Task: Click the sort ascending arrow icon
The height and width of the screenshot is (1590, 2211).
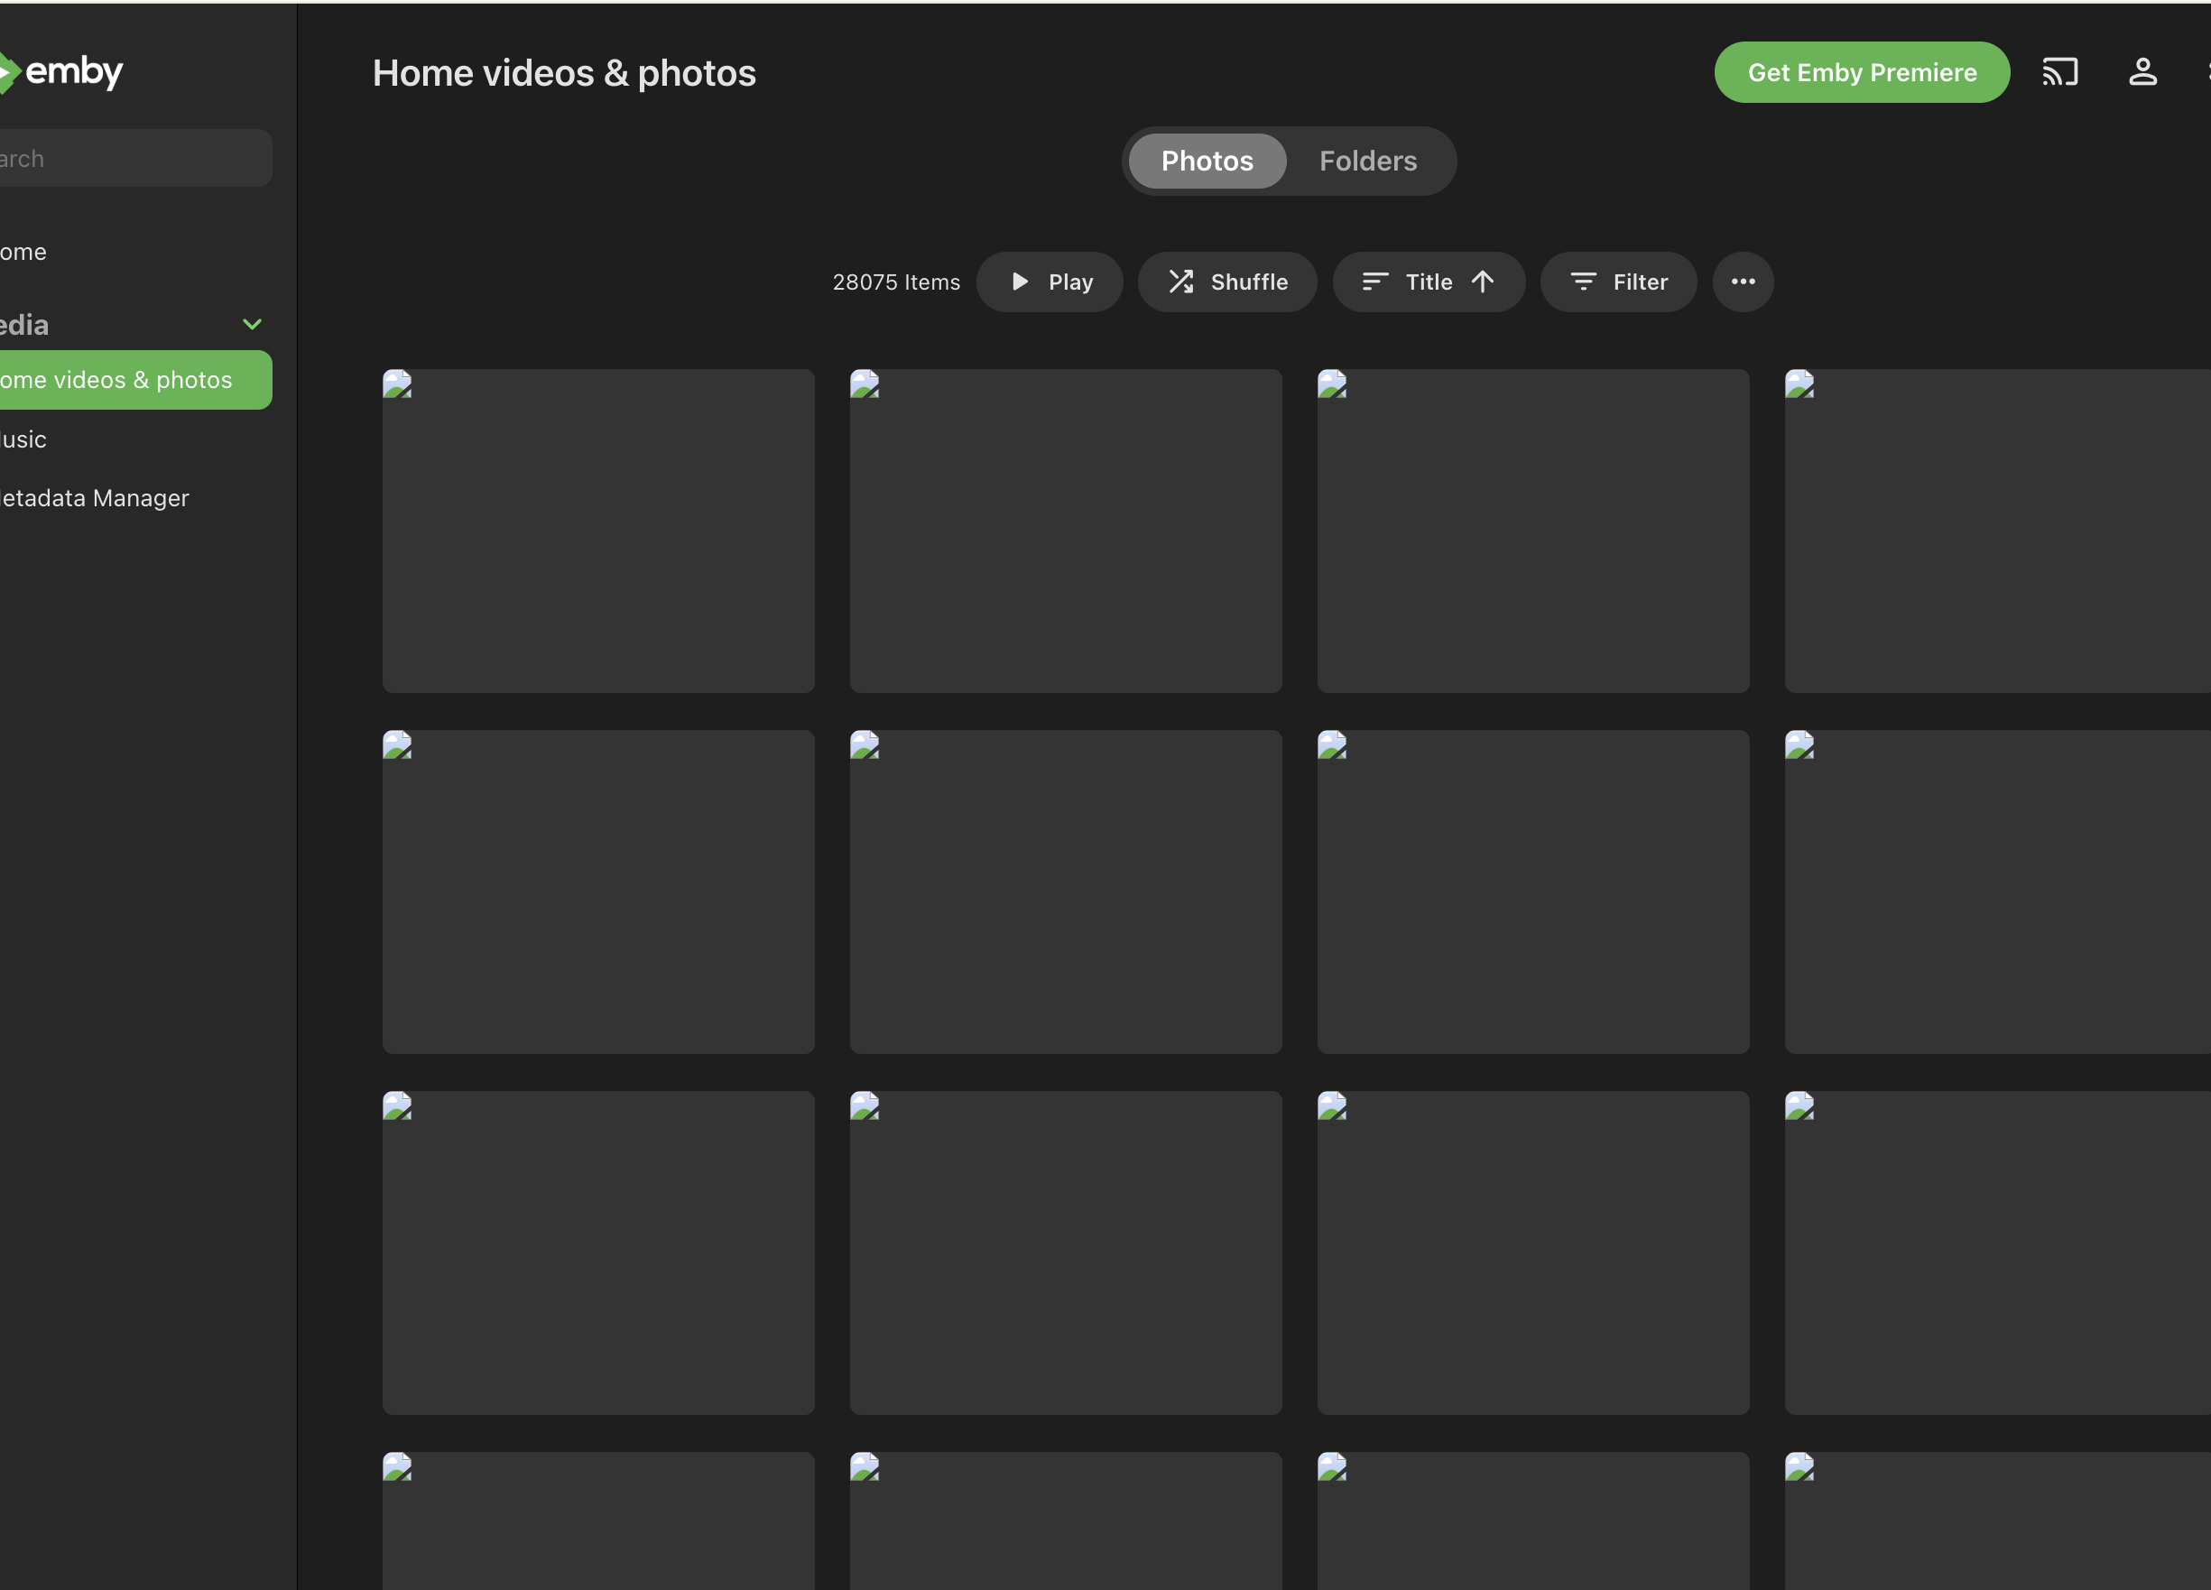Action: (1482, 282)
